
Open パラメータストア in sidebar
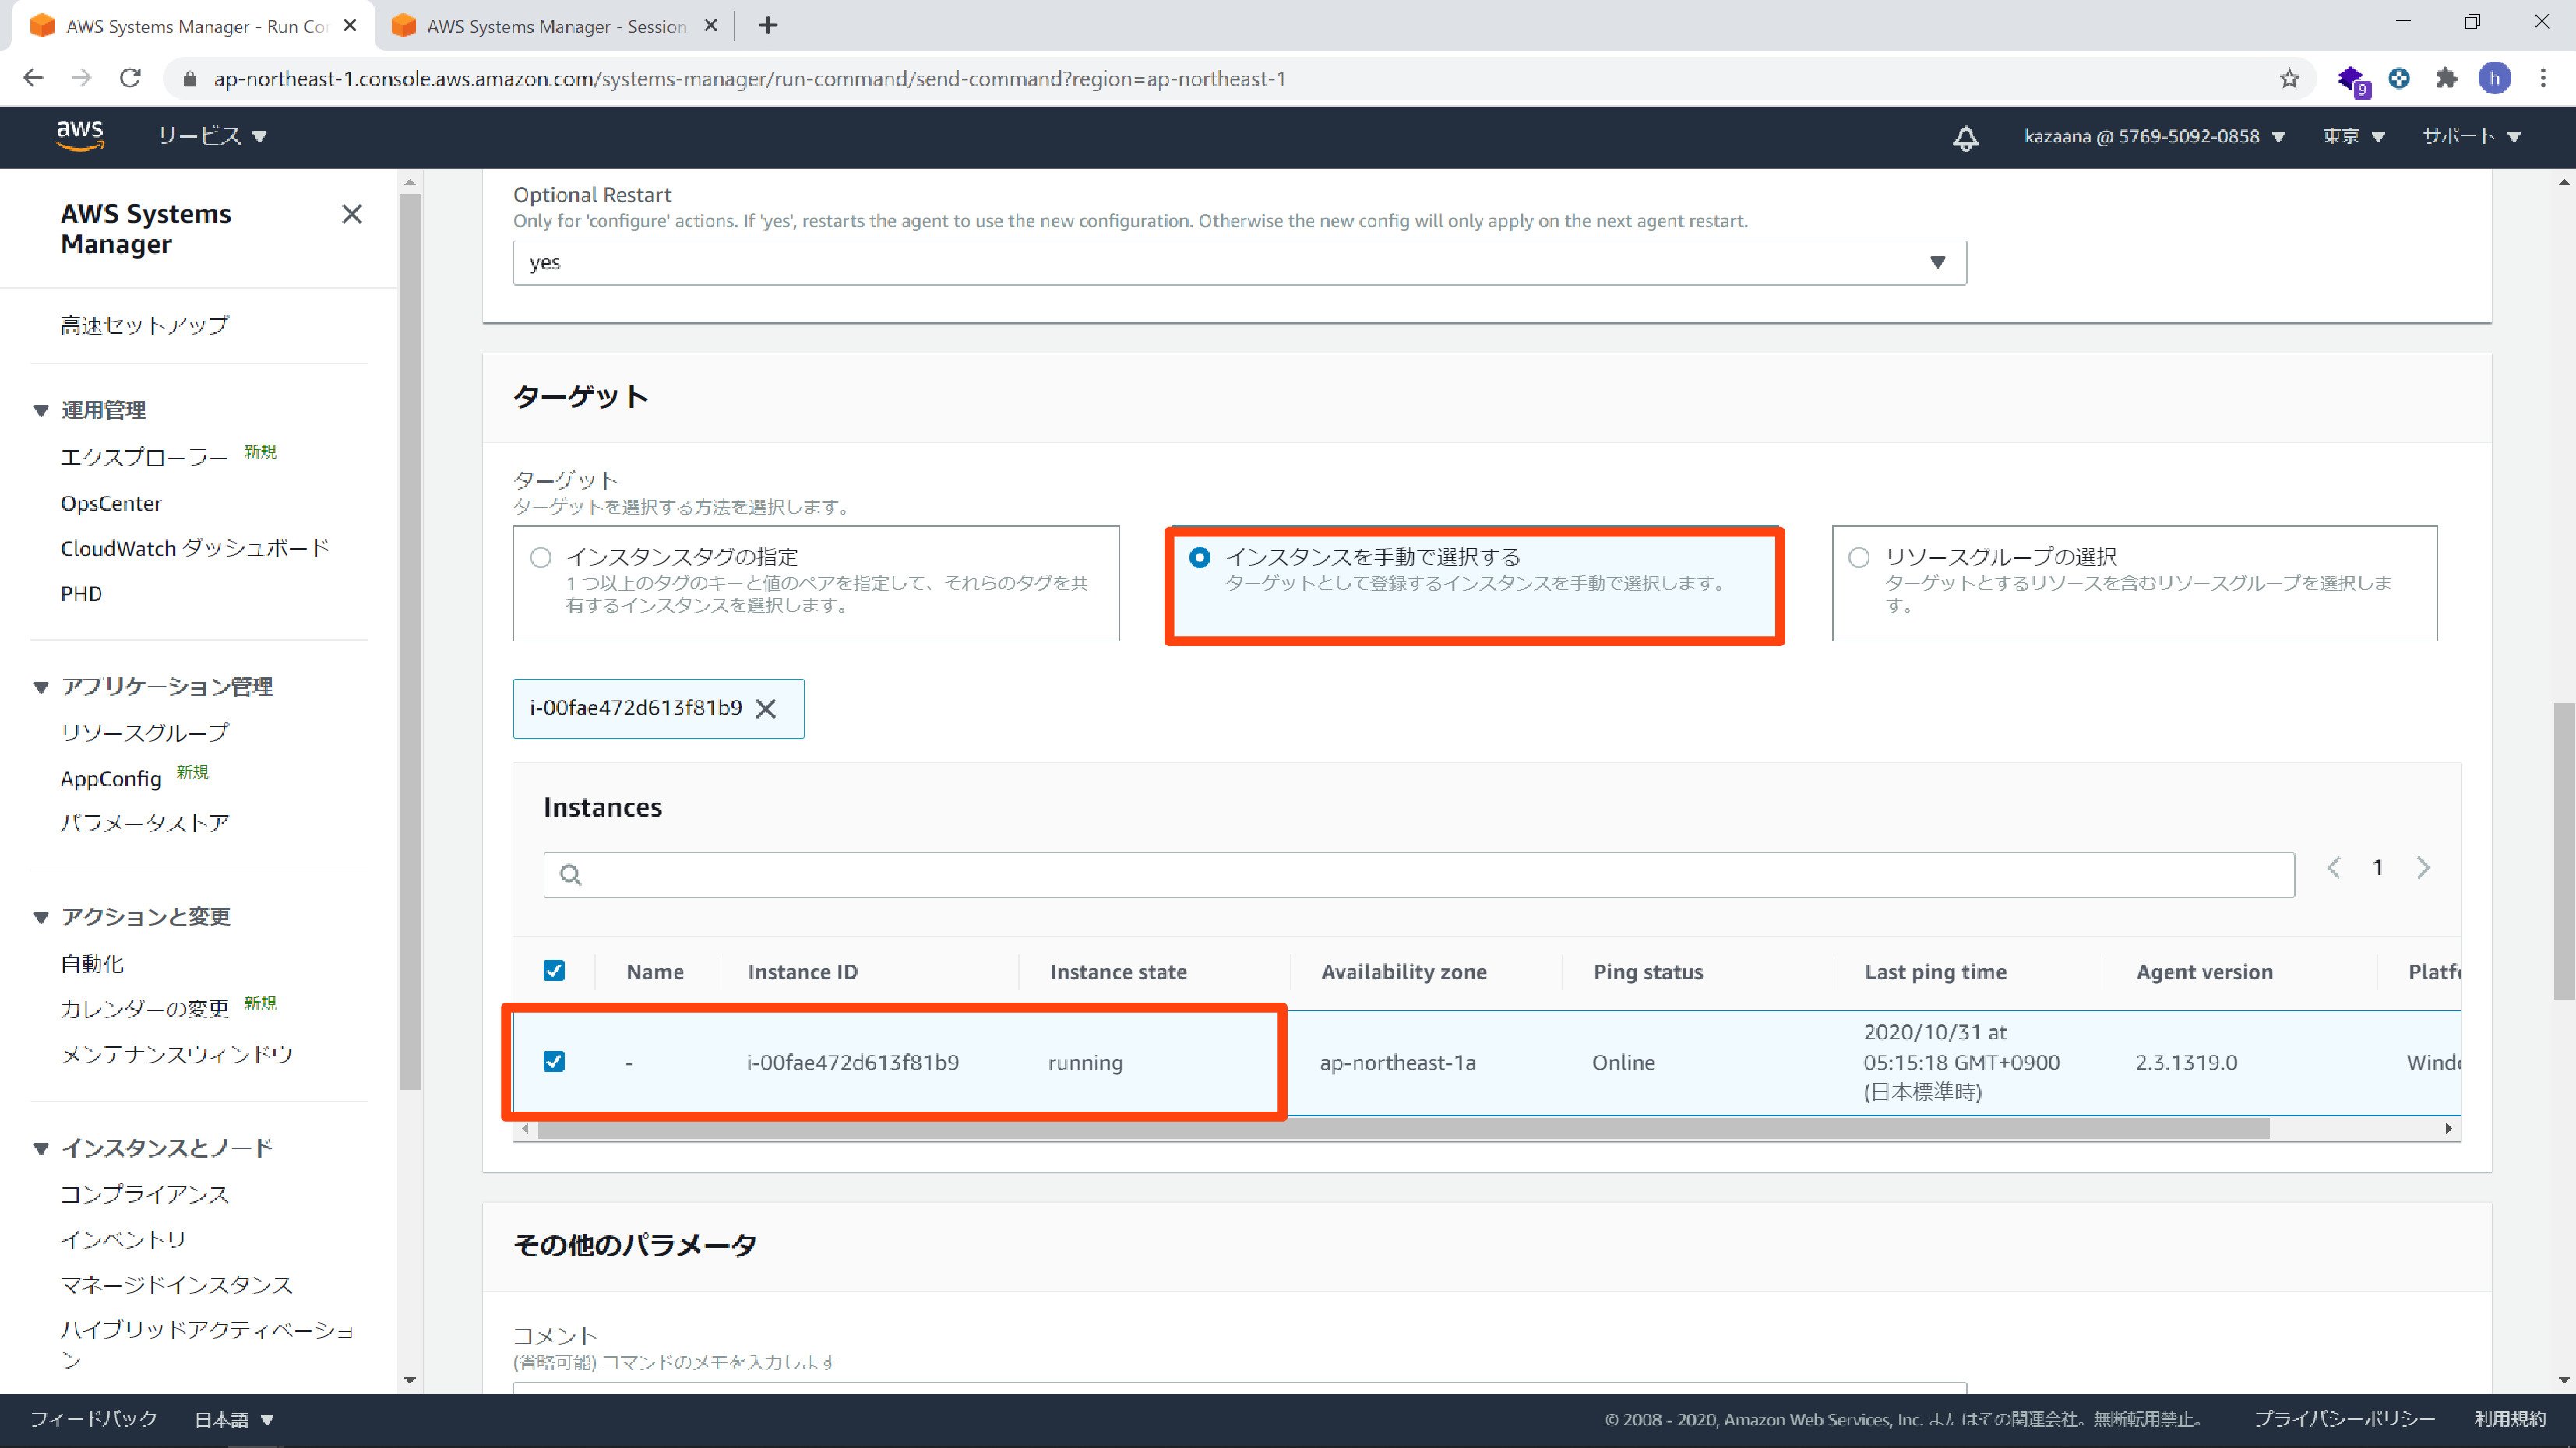(145, 822)
